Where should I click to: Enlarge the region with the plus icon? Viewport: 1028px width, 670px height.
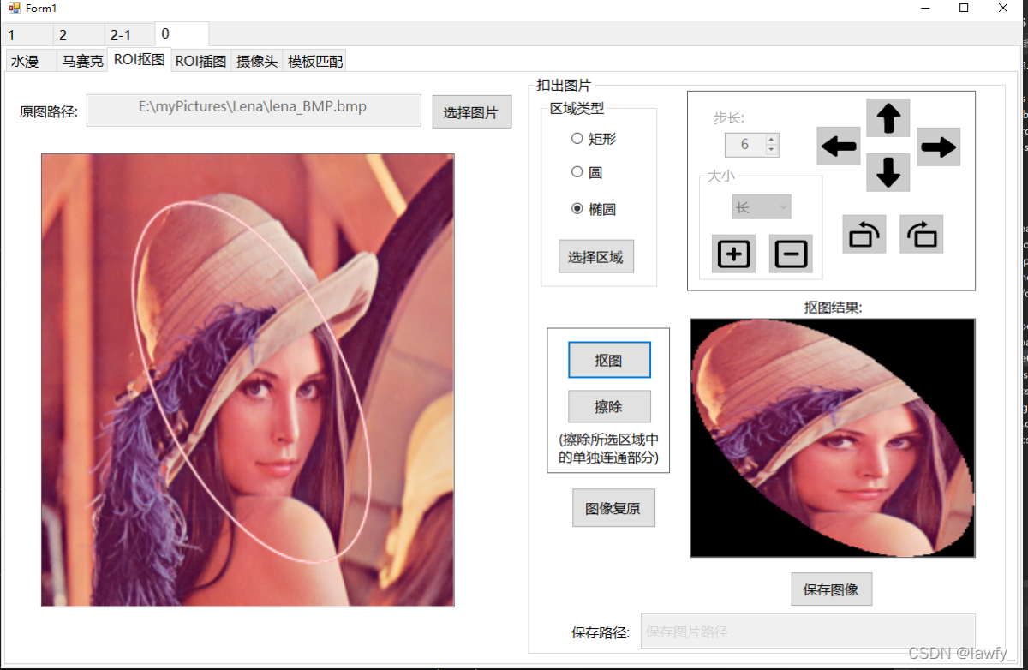[733, 254]
